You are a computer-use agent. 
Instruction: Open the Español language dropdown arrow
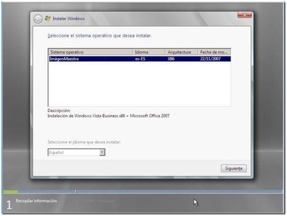[x=102, y=152]
